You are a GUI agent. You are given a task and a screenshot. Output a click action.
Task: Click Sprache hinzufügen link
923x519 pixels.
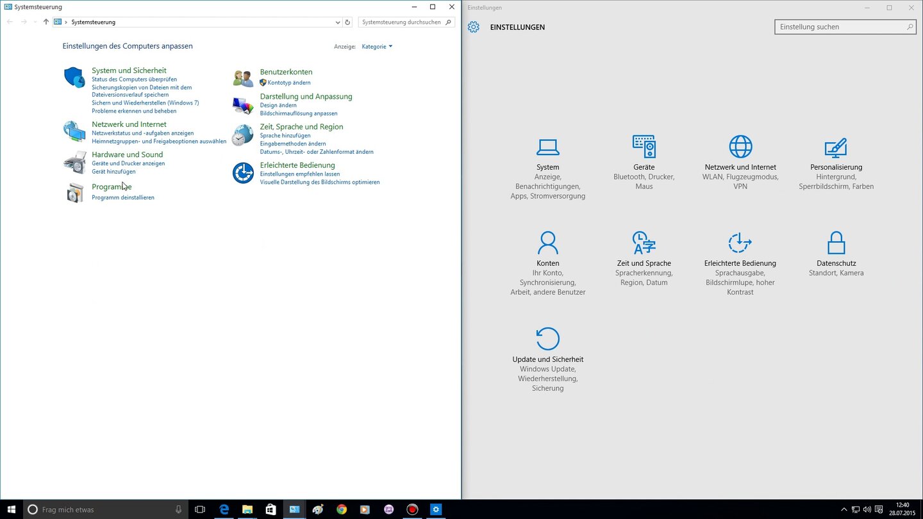click(285, 136)
